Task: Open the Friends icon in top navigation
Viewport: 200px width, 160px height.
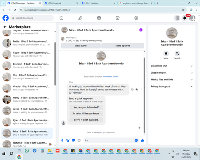Action: [80, 18]
